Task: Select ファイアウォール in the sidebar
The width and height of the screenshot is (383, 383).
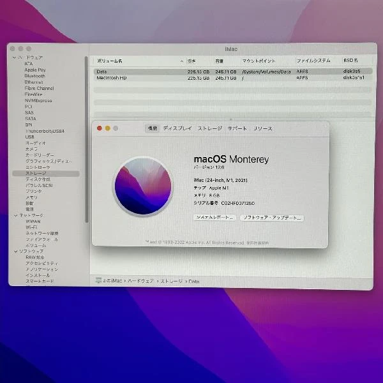Action: tap(42, 239)
